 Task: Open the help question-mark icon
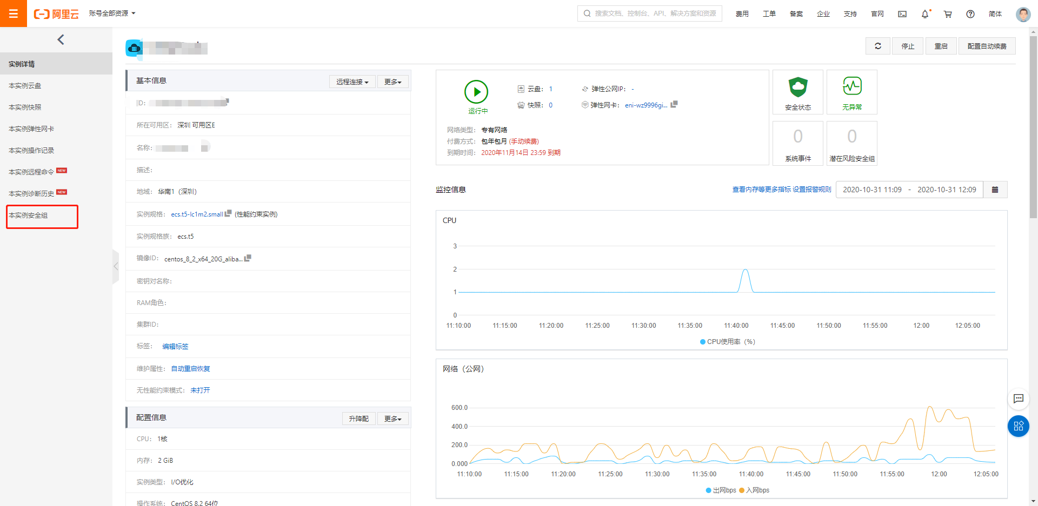[x=970, y=14]
